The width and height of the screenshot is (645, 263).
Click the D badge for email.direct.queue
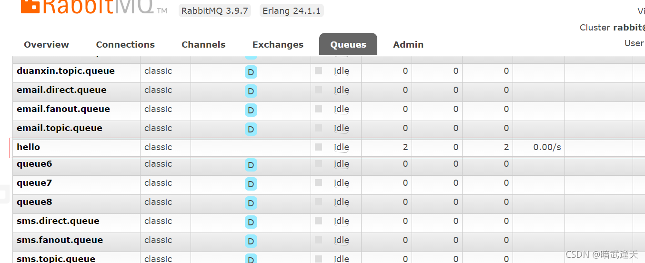[251, 91]
